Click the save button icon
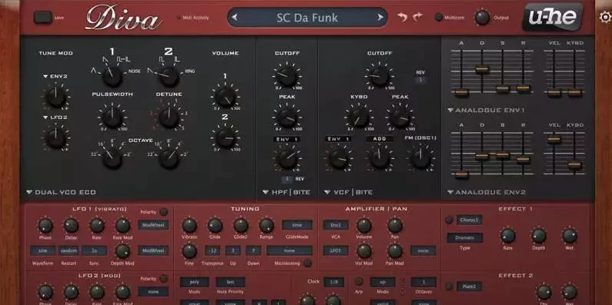The image size is (612, 305). pyautogui.click(x=43, y=17)
